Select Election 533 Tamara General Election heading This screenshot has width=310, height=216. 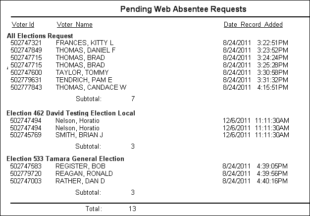(65, 159)
